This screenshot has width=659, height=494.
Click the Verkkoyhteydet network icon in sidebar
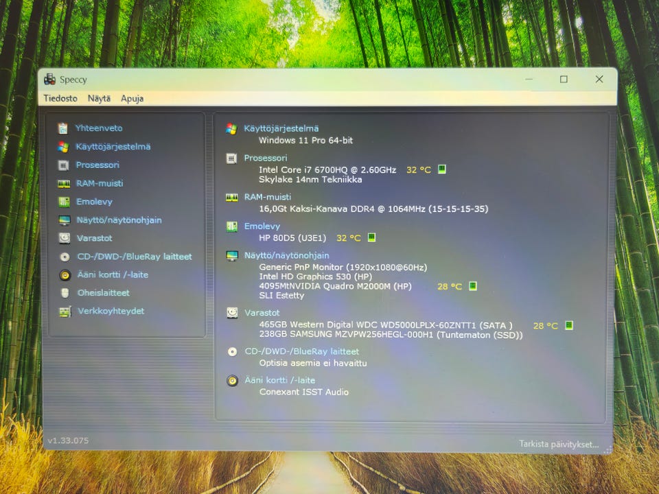65,311
